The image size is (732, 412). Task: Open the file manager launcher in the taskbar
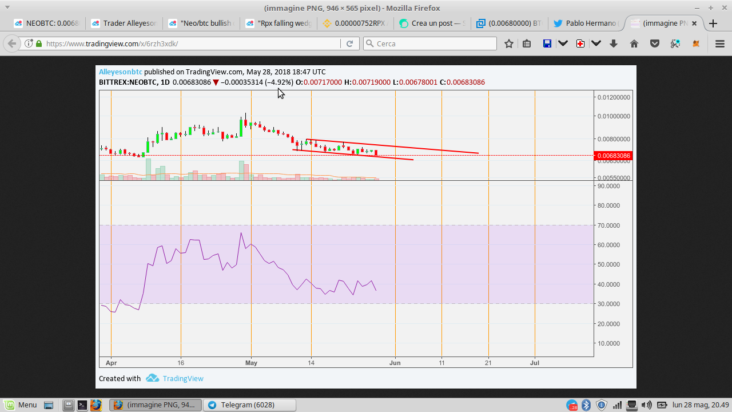[x=69, y=405]
